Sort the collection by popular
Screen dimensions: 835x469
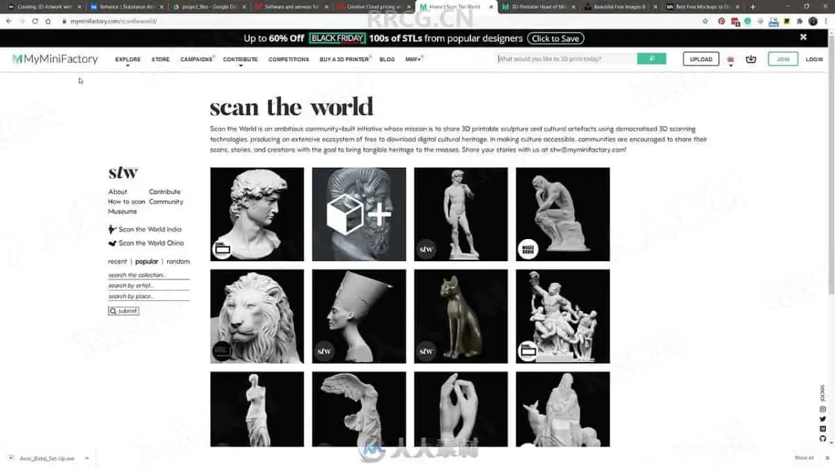click(x=147, y=262)
